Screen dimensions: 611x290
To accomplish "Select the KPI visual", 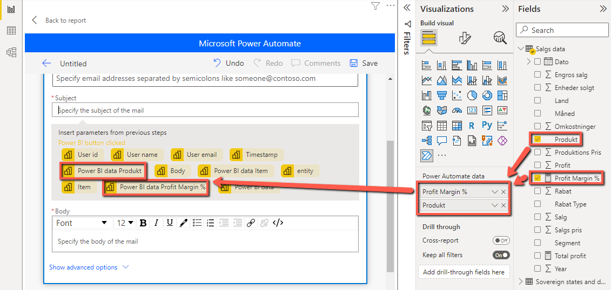I will [502, 111].
